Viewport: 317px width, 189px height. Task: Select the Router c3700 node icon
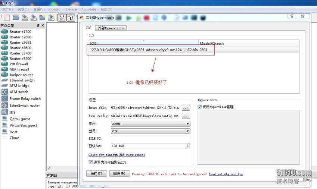pyautogui.click(x=4, y=53)
